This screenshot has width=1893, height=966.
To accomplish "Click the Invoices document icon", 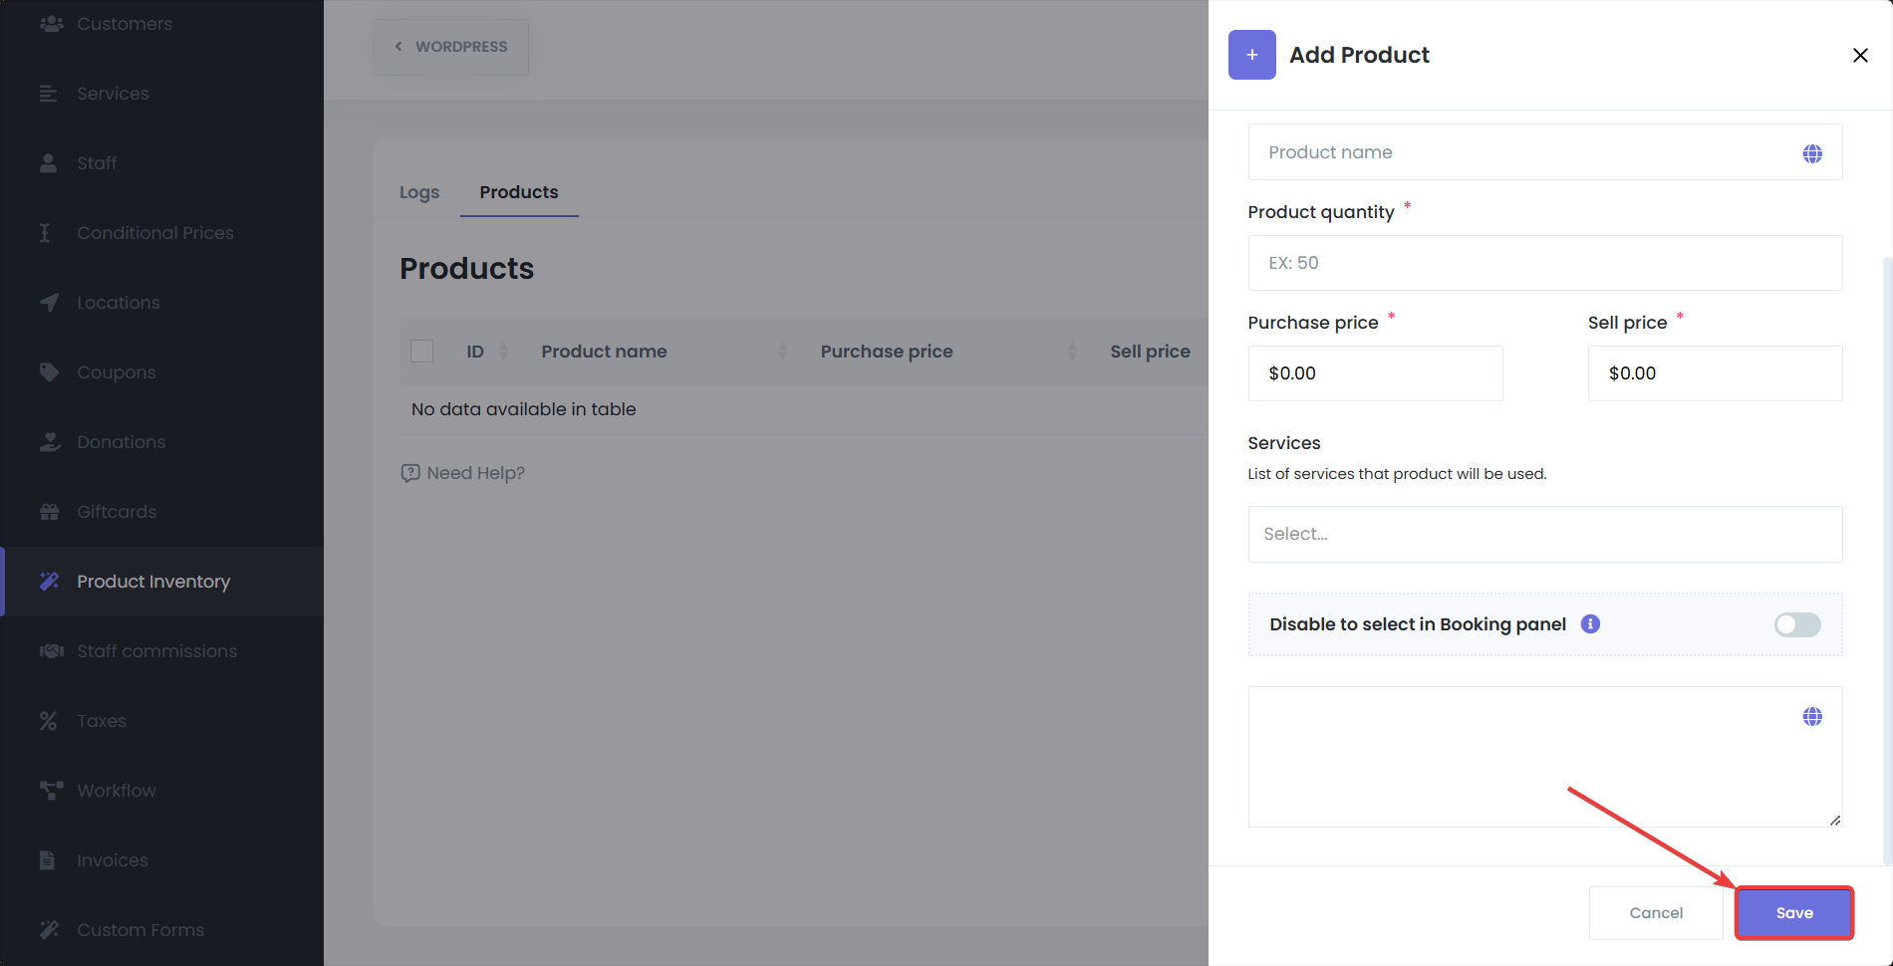I will point(47,860).
